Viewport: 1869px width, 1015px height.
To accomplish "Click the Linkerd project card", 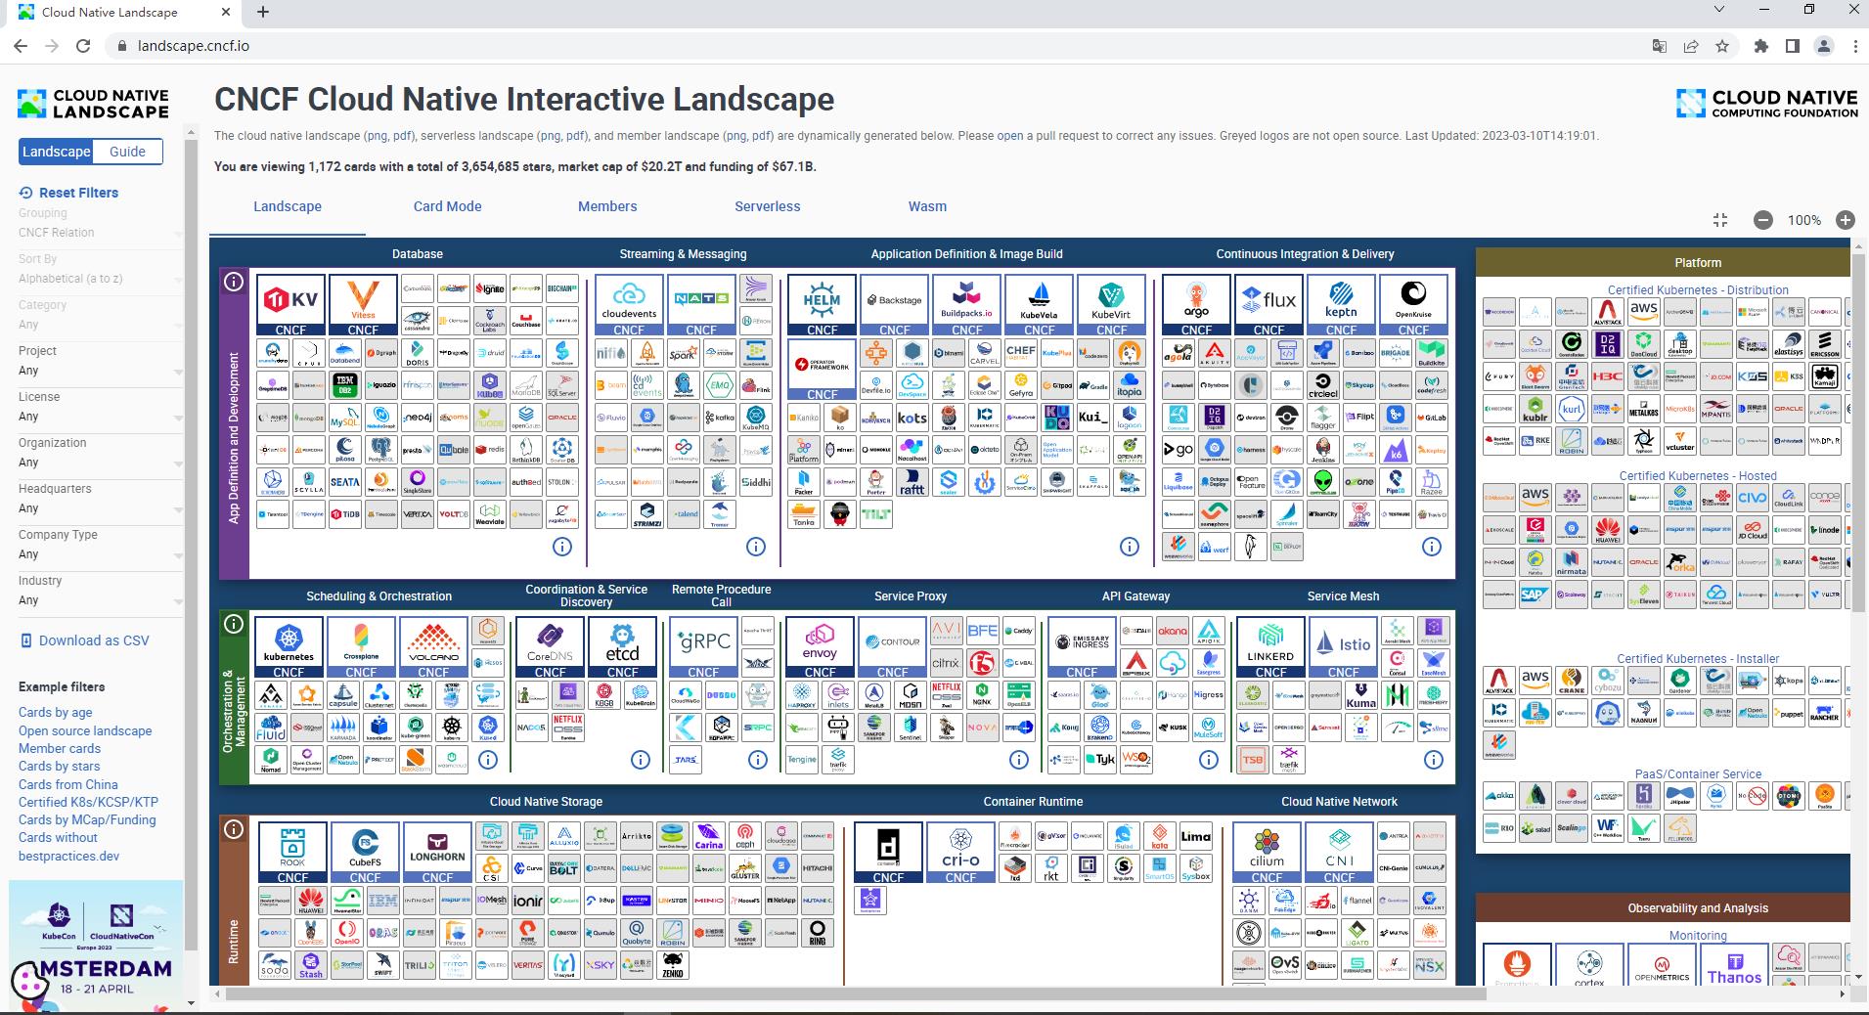I will pos(1270,647).
